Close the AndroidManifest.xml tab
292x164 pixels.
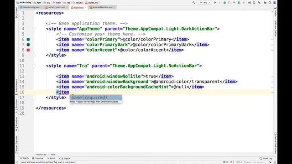(x=114, y=7)
